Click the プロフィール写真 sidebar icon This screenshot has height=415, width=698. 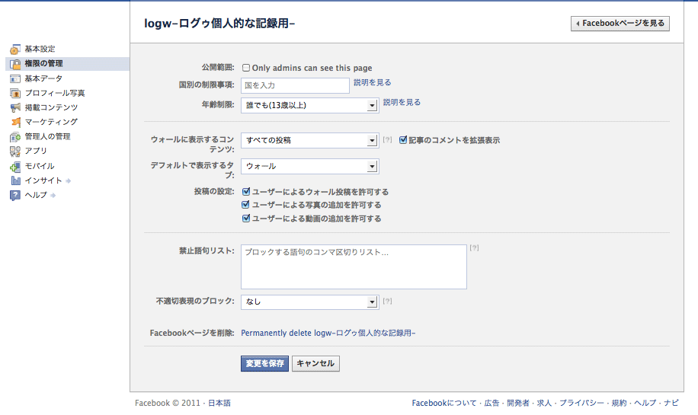pyautogui.click(x=15, y=93)
